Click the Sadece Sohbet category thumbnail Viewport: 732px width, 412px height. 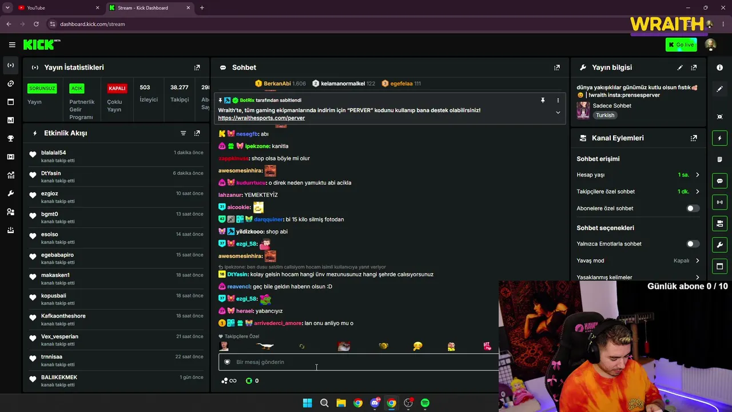tap(583, 110)
